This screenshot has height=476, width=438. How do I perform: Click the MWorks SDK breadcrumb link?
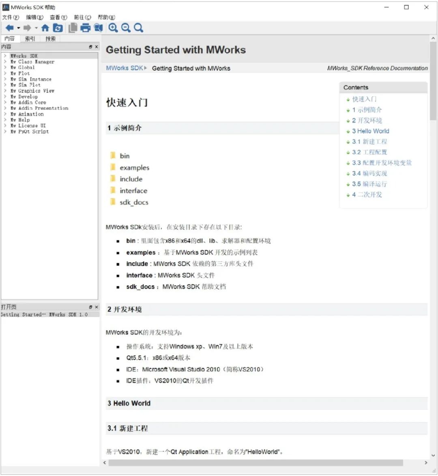point(125,68)
